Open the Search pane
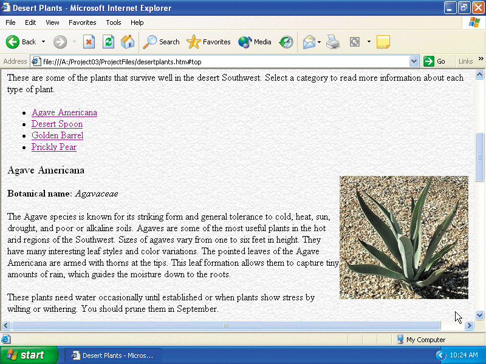This screenshot has width=486, height=364. click(x=161, y=42)
